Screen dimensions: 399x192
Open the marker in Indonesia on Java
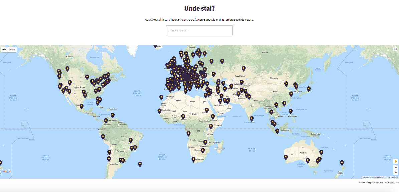click(x=277, y=131)
